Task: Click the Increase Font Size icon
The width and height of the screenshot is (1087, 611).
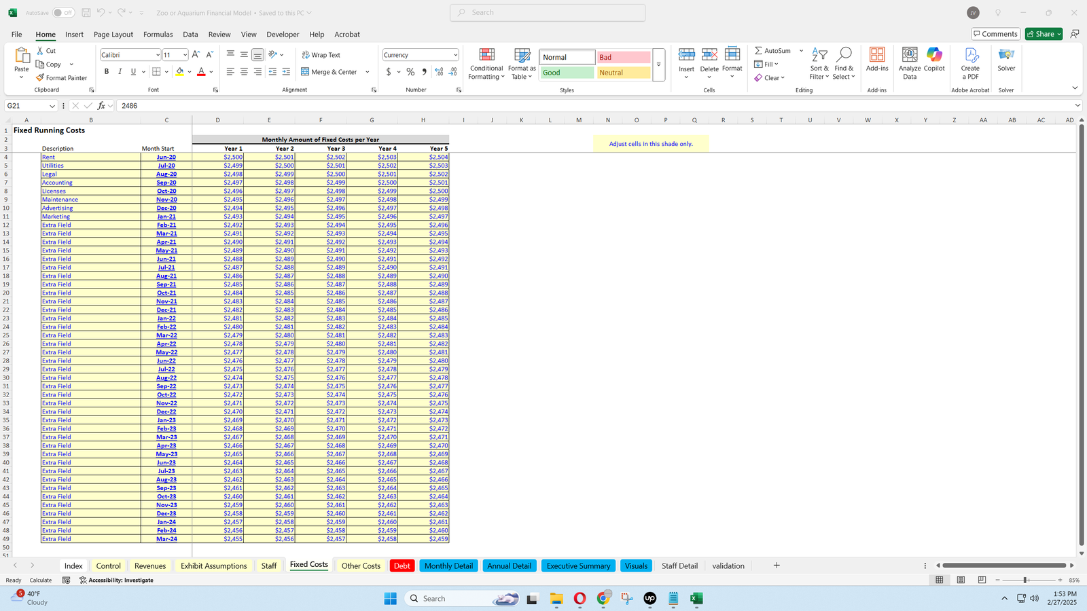Action: click(x=196, y=55)
